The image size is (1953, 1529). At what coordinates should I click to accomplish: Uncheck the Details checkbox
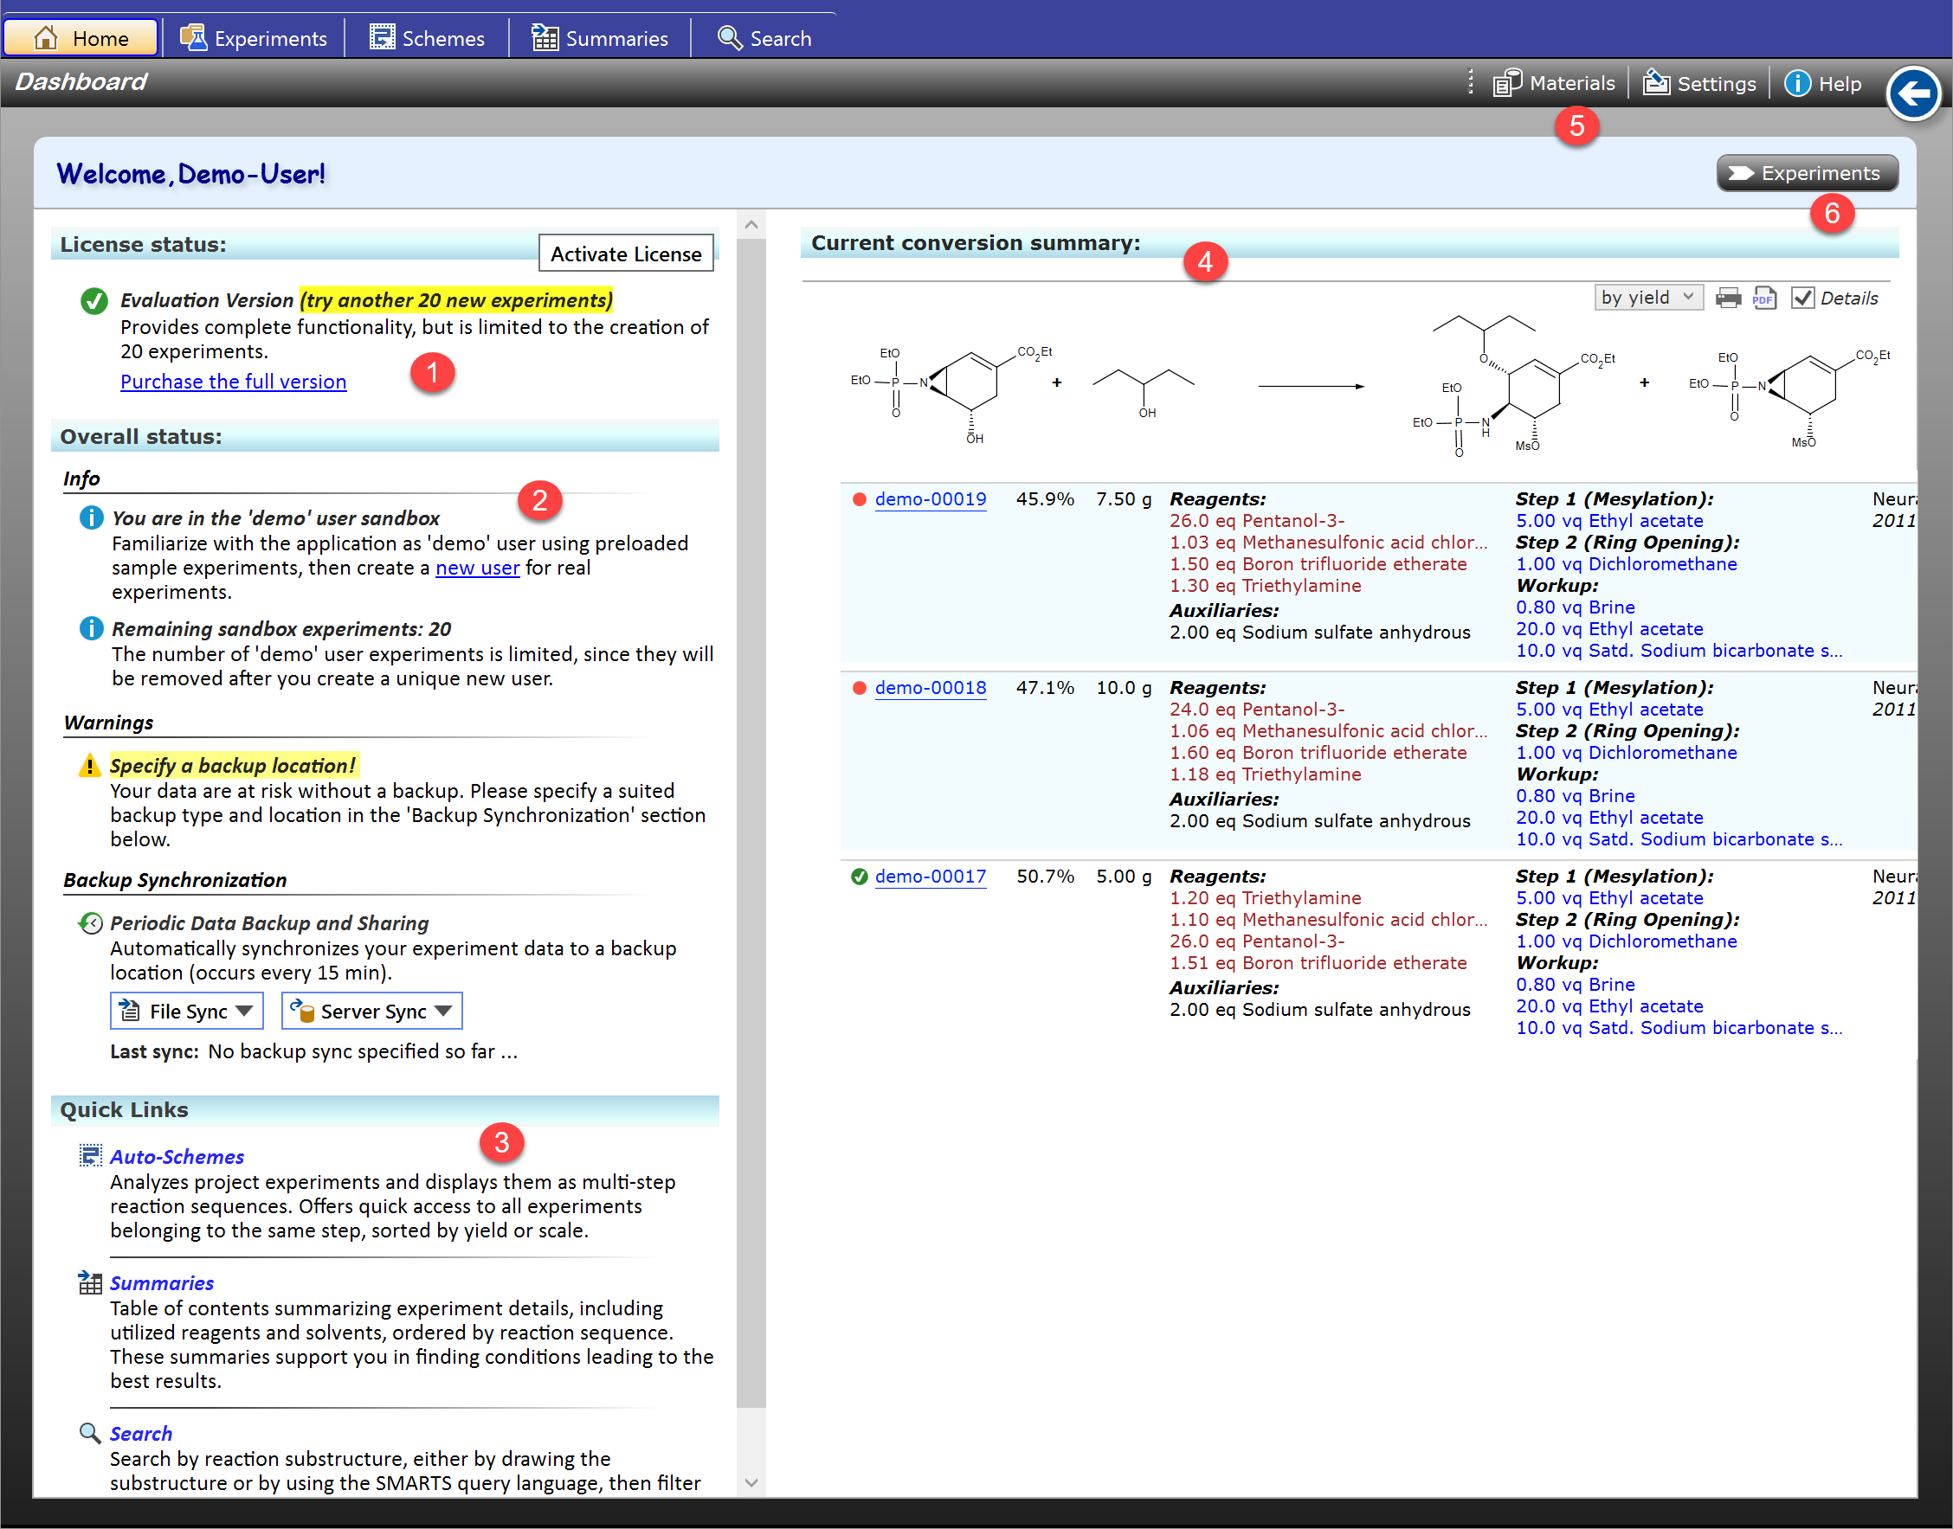click(1802, 299)
